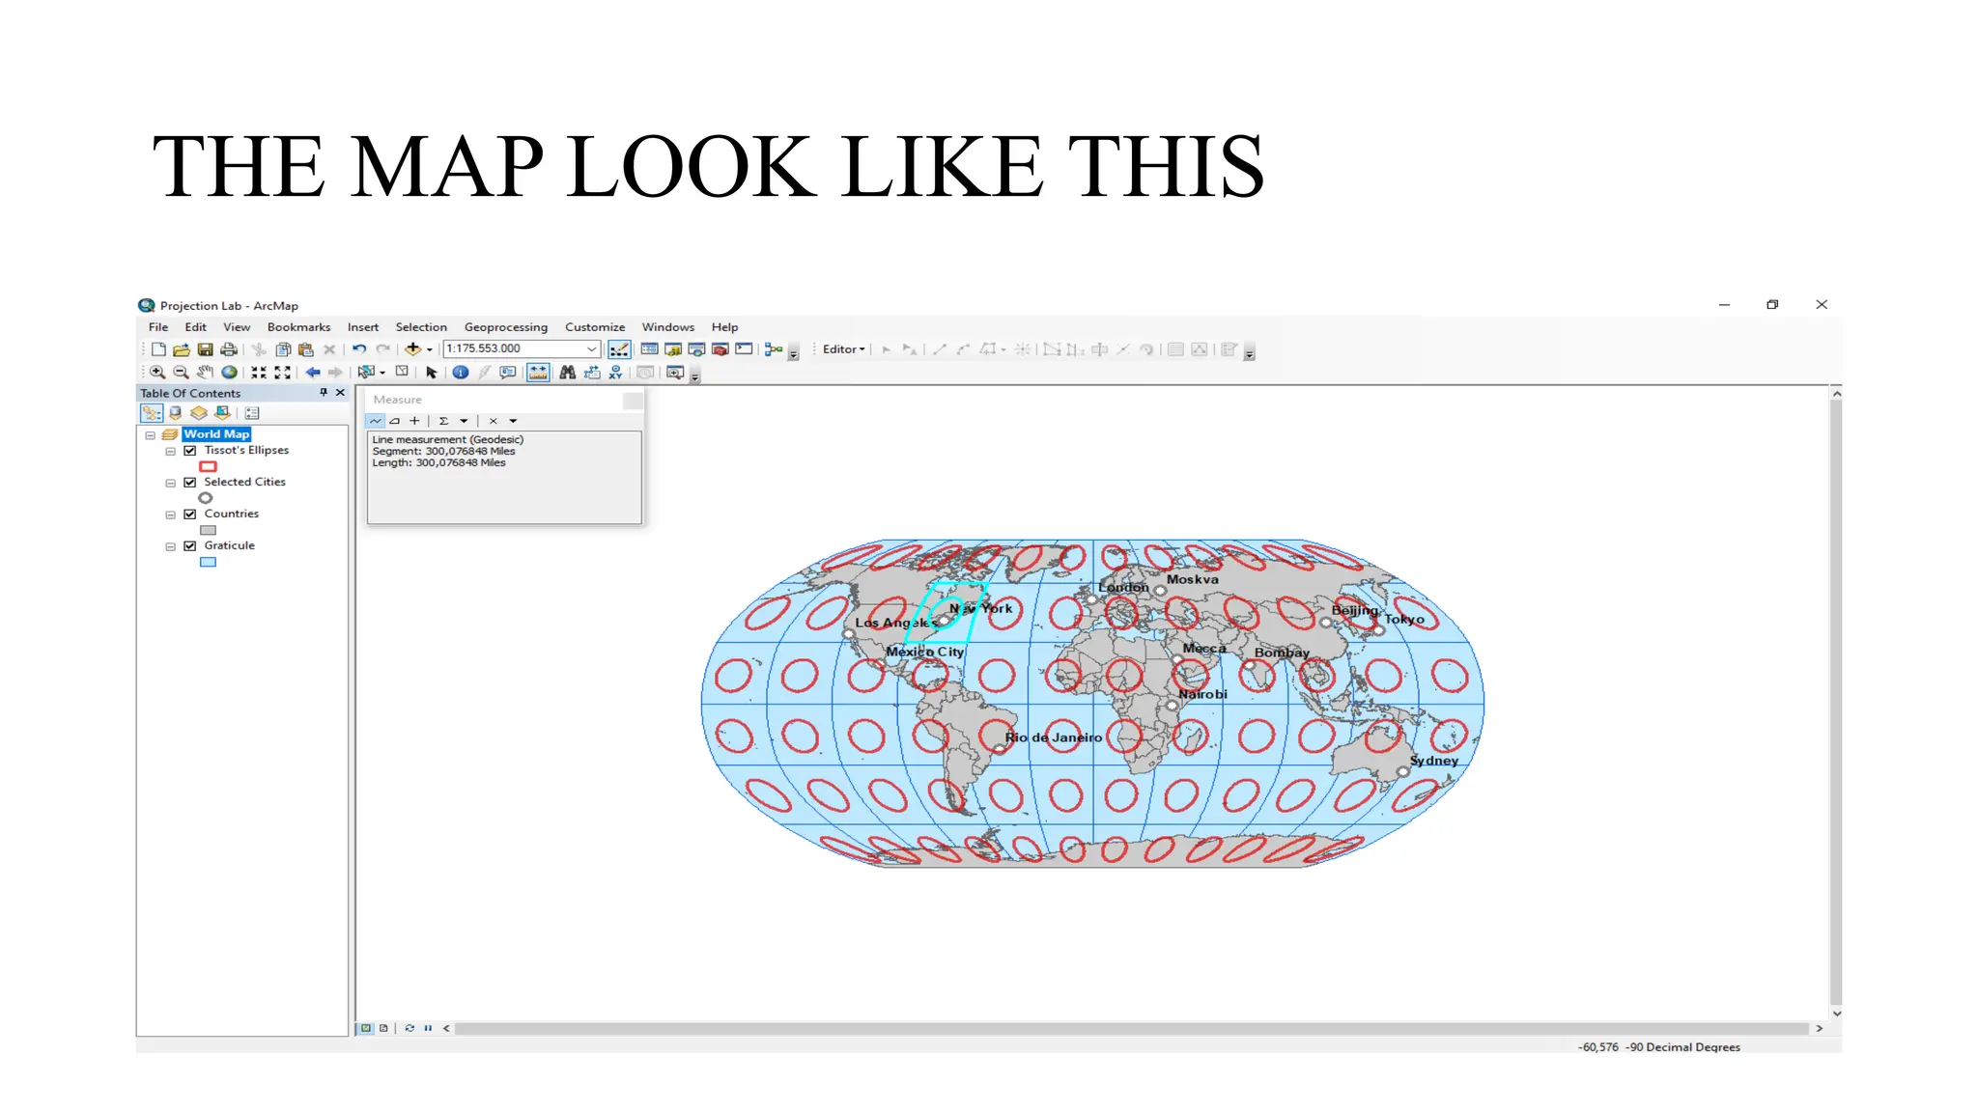Toggle Show Total sigma in Measure
The width and height of the screenshot is (1978, 1112).
pos(444,421)
